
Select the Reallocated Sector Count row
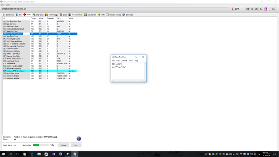[x=40, y=29]
